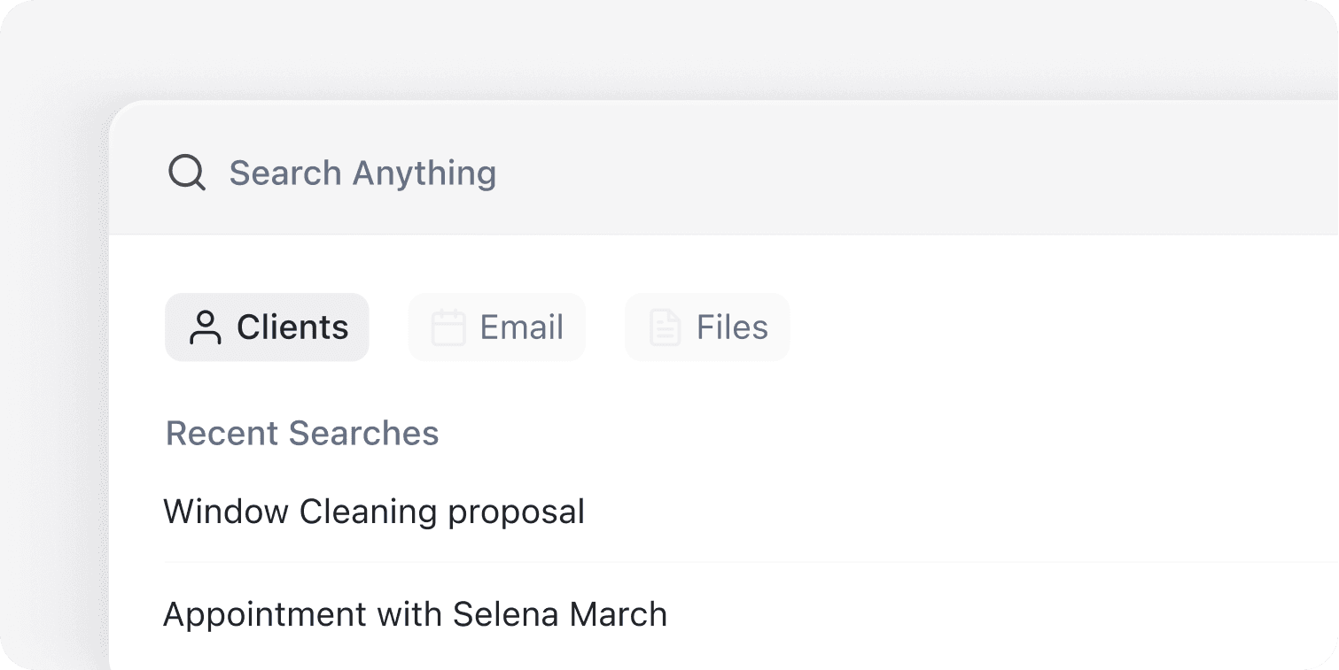Click the Clients filter chip
This screenshot has height=670, width=1339.
(267, 327)
